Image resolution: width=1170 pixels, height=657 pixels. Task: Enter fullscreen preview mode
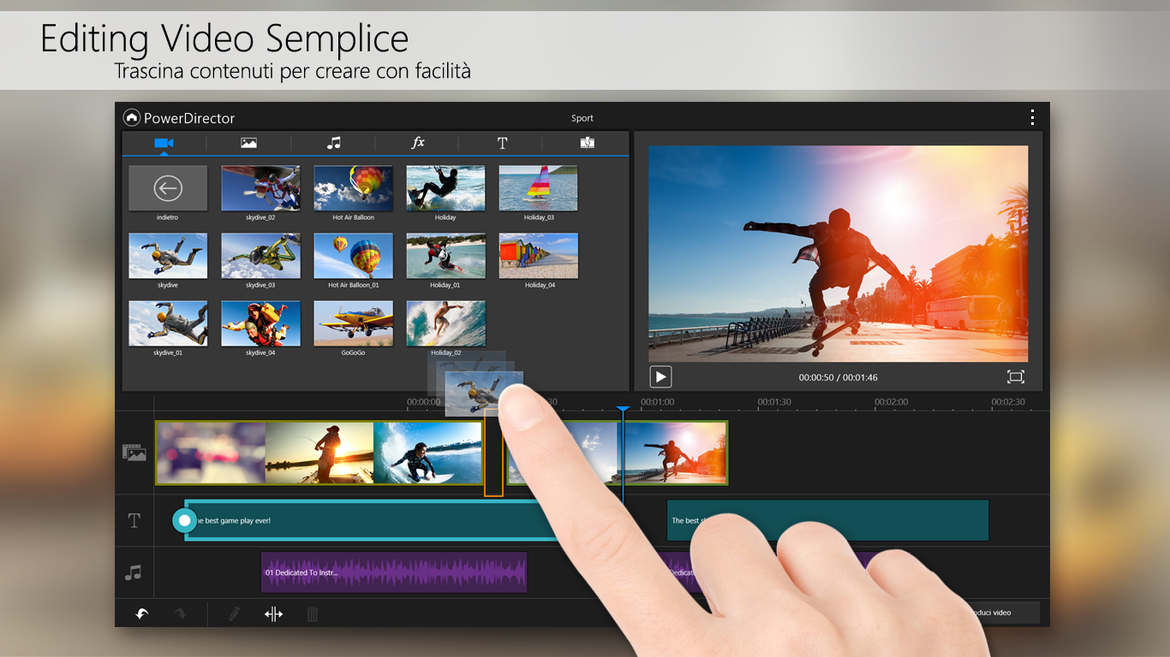click(x=1016, y=376)
